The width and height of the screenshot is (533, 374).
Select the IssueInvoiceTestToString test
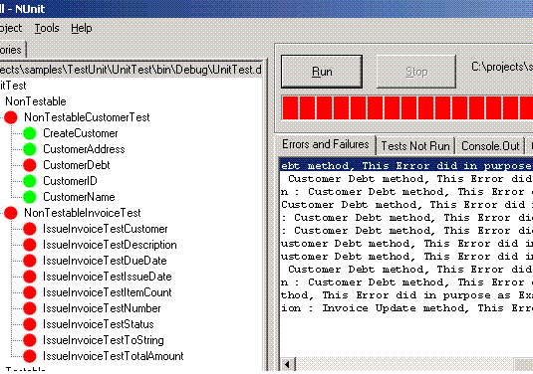[x=104, y=340]
